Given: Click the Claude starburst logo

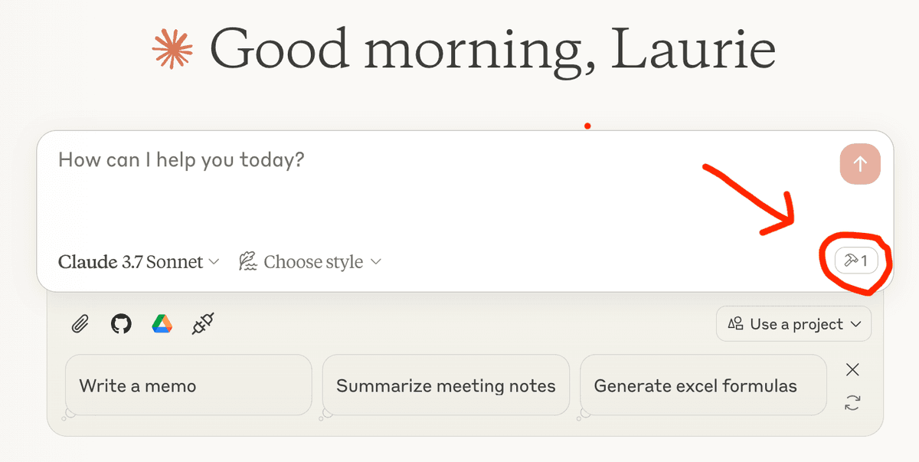Looking at the screenshot, I should click(x=172, y=50).
